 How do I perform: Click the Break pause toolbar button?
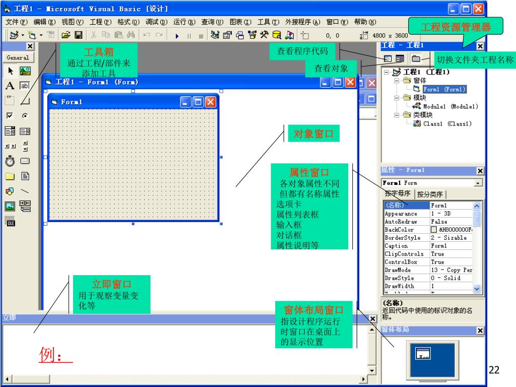coord(189,36)
